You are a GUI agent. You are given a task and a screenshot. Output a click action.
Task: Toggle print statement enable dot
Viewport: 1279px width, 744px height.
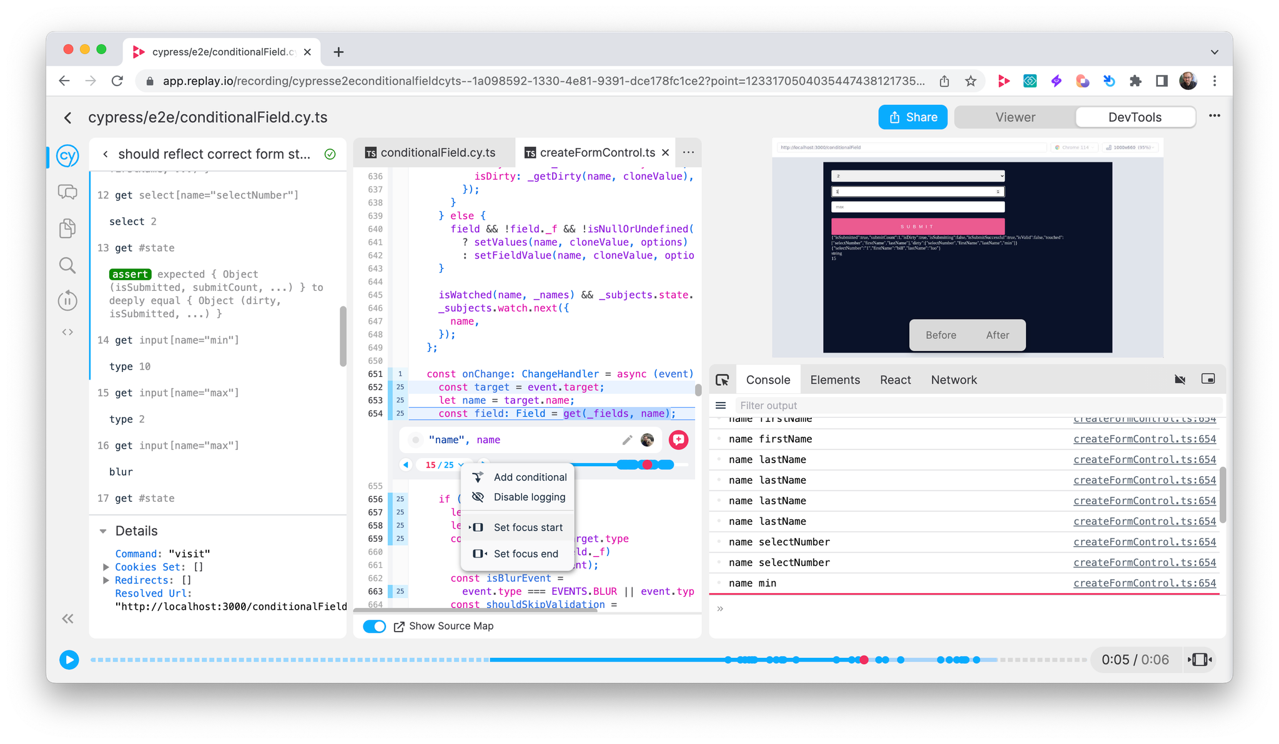click(x=415, y=440)
